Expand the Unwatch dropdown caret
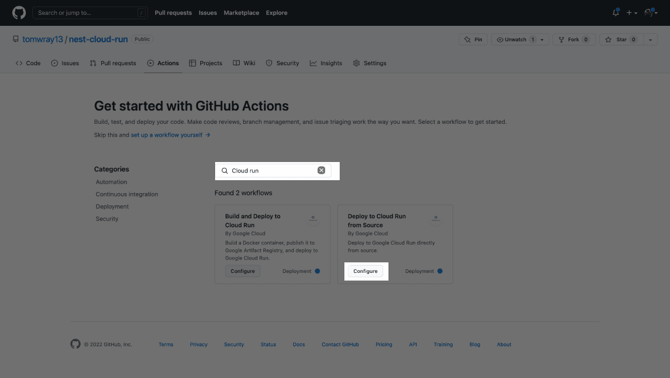The width and height of the screenshot is (670, 378). coord(542,40)
